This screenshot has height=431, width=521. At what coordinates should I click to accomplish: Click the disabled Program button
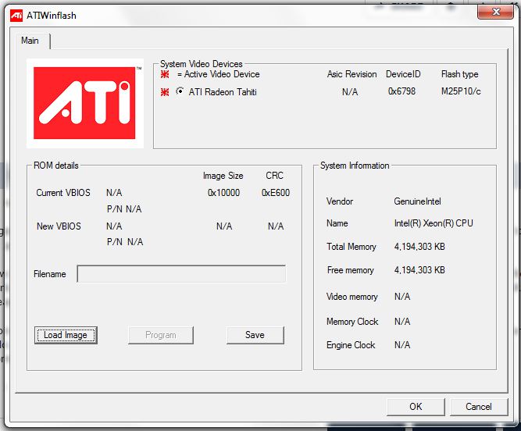[161, 335]
